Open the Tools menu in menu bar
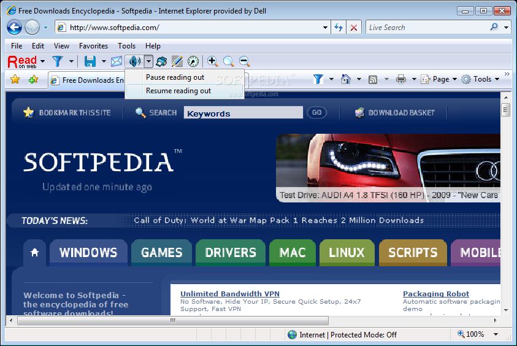The height and width of the screenshot is (346, 517). click(126, 46)
